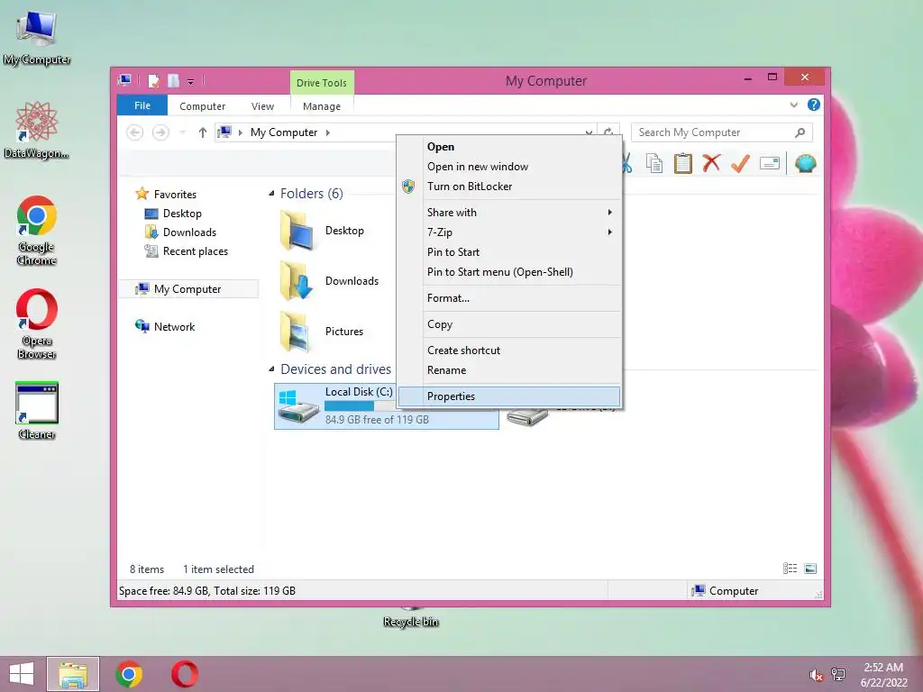Click the muted volume tray icon
The height and width of the screenshot is (692, 923).
(x=816, y=675)
